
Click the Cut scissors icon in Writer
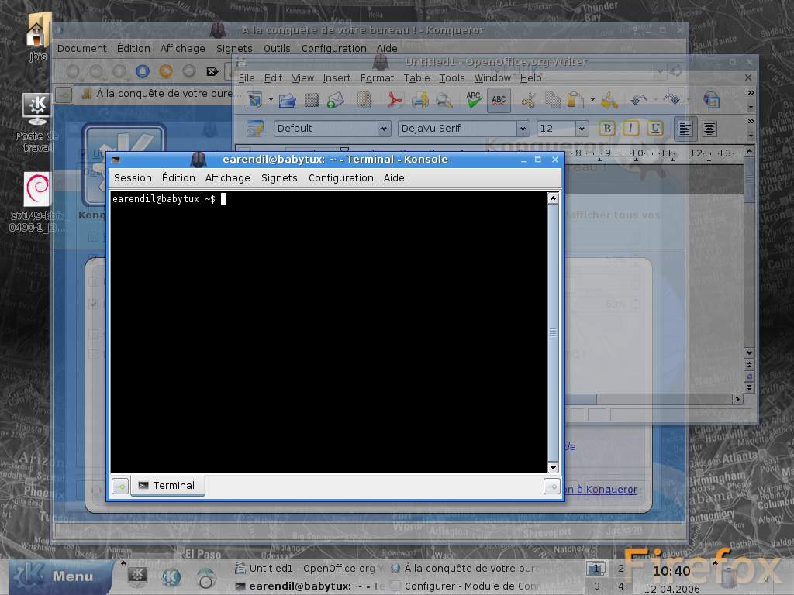[529, 100]
